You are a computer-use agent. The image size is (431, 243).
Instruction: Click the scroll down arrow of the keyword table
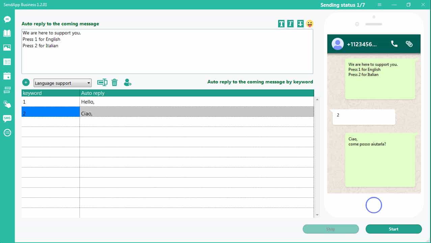317,215
